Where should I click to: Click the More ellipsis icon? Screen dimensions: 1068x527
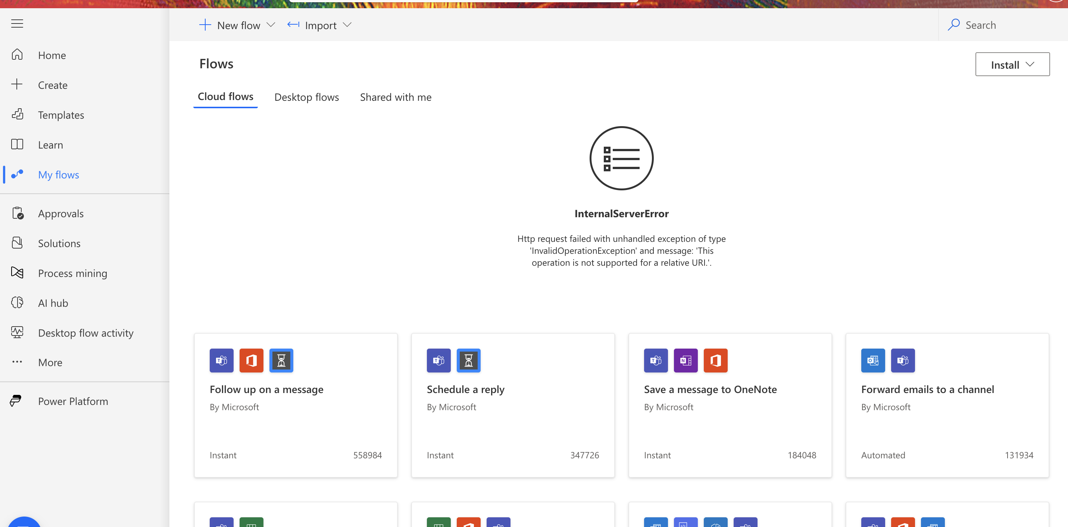tap(17, 362)
